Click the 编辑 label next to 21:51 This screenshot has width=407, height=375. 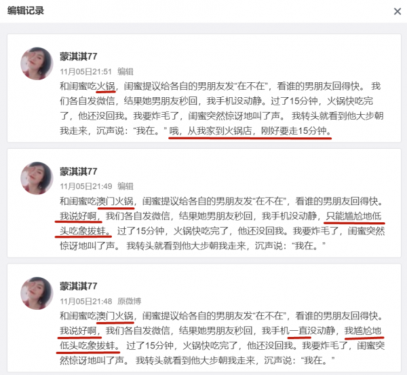(x=125, y=71)
